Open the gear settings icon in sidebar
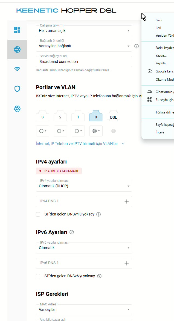Screen dimensions: 174x321 [17, 109]
